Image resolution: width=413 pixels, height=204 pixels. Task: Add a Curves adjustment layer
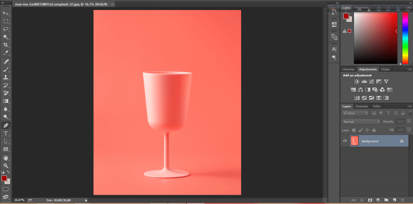tap(371, 81)
